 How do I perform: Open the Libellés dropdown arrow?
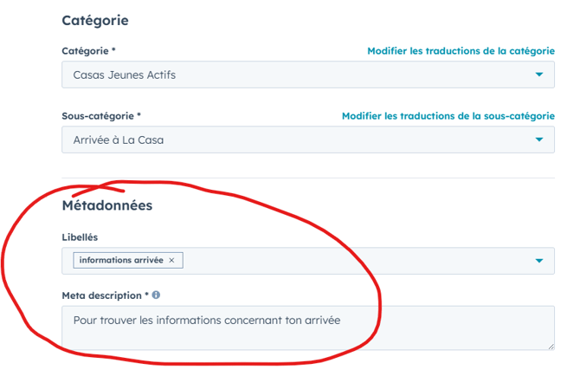click(539, 260)
